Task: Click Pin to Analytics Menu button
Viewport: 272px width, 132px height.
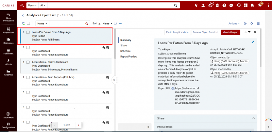Action: point(177,32)
